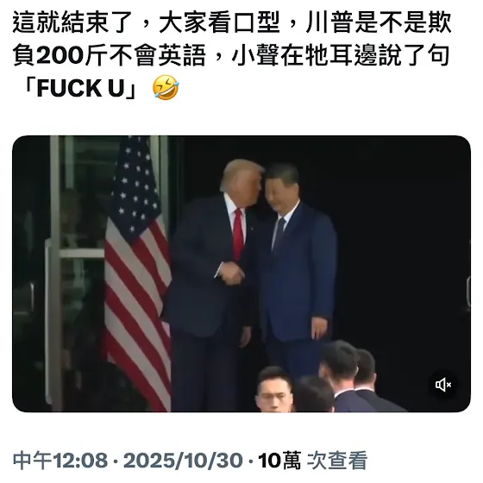Click the red tie in the video
Image resolution: width=483 pixels, height=483 pixels.
[238, 234]
